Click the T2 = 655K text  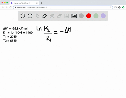point(10,41)
